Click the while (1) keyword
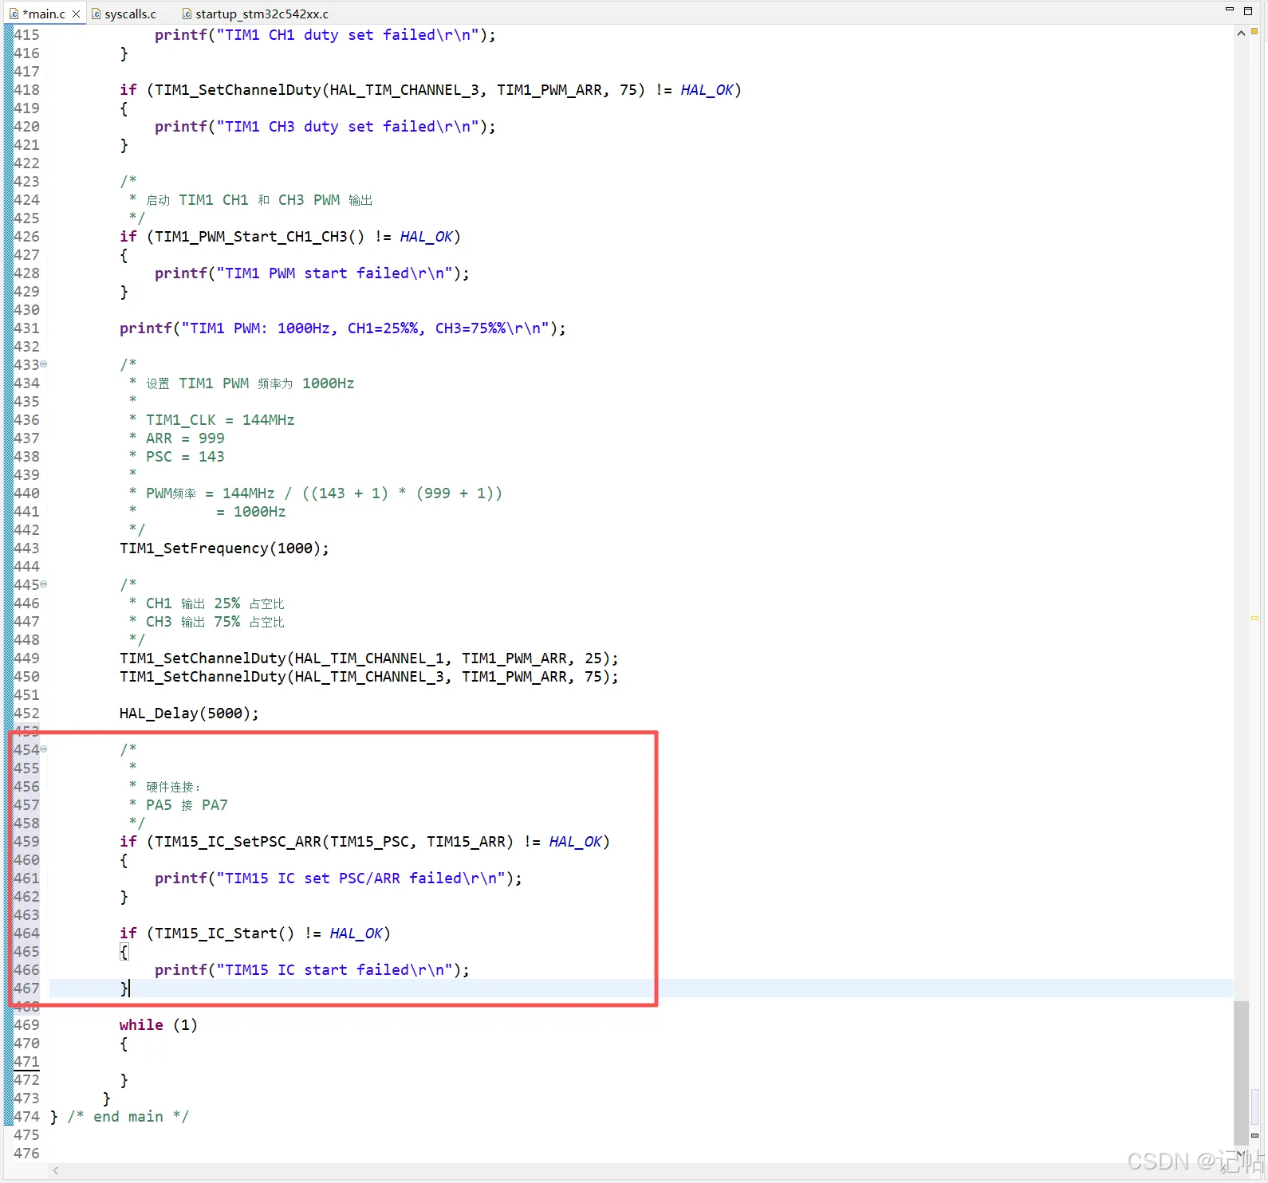1268x1183 pixels. click(158, 1025)
